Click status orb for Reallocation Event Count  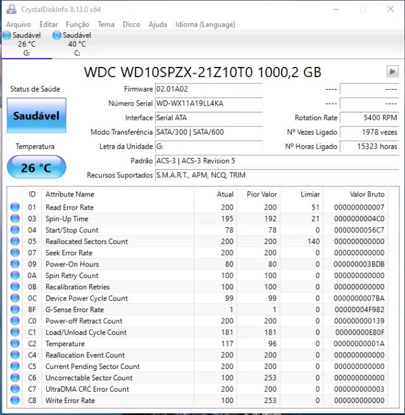click(15, 354)
